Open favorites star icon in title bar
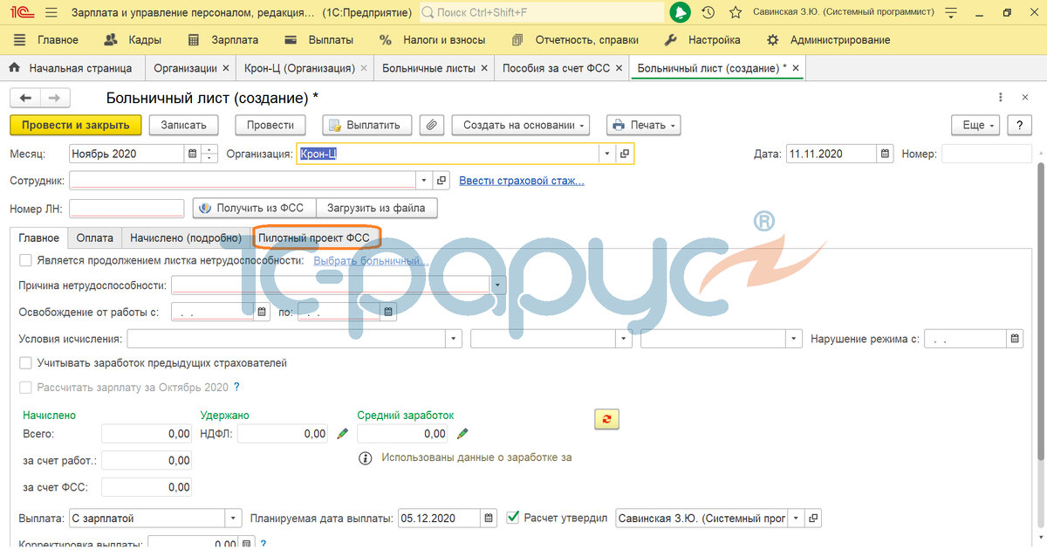This screenshot has width=1047, height=550. [736, 12]
